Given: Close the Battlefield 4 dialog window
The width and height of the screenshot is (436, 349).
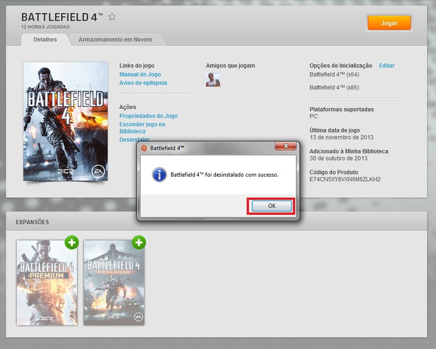Looking at the screenshot, I should pos(285,146).
